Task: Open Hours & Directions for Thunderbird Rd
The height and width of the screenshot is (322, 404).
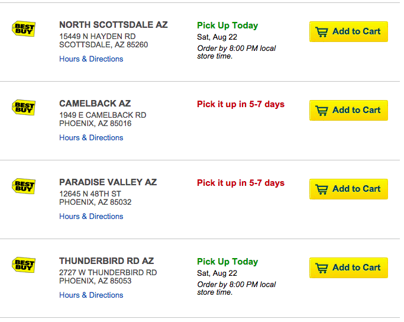Action: pyautogui.click(x=91, y=295)
